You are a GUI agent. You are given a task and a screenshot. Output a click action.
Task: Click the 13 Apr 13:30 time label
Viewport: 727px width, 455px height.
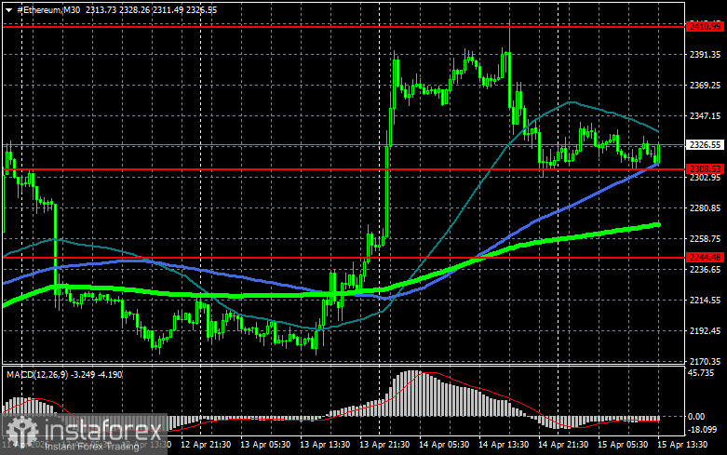325,445
